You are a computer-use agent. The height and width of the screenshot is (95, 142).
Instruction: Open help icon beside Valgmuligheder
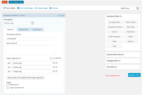[20, 58]
